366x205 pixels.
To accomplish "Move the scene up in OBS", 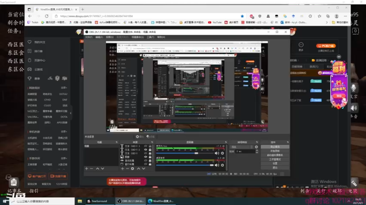I will [x=97, y=169].
